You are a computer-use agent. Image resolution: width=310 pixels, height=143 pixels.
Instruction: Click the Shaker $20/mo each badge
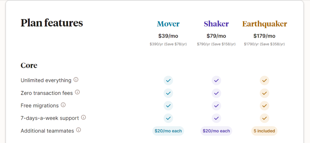[x=216, y=131]
